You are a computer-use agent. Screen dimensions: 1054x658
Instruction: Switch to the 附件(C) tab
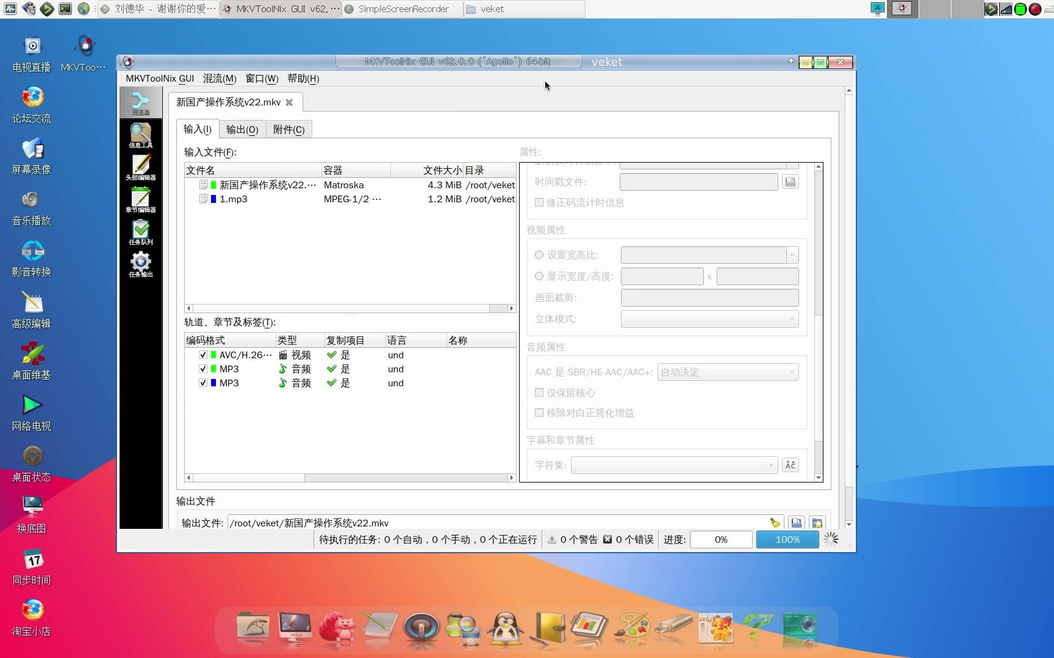289,129
